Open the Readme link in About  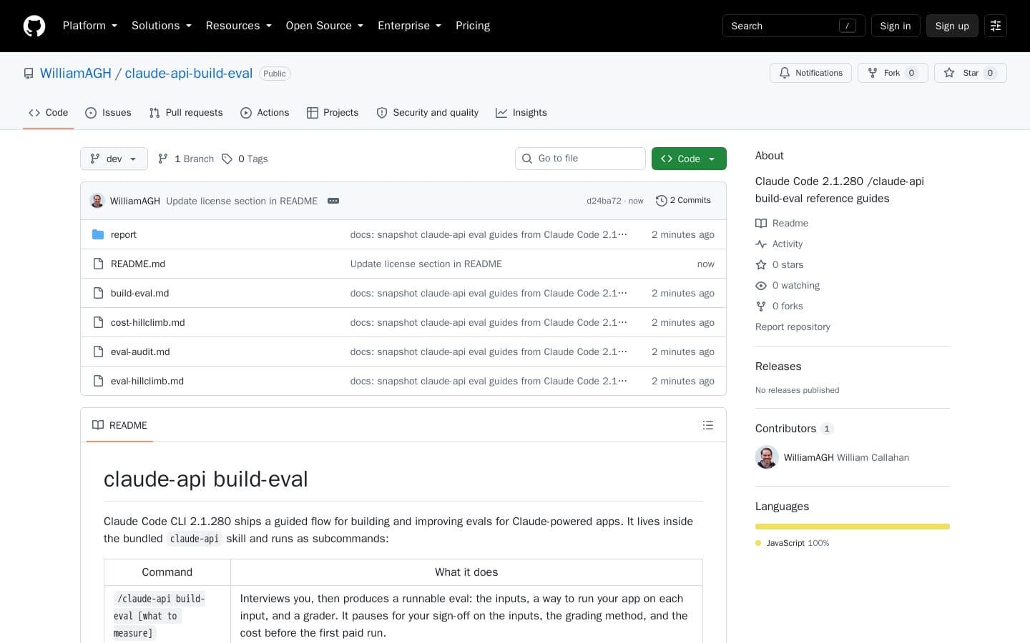pos(782,223)
